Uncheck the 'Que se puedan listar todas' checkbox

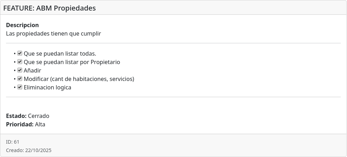pyautogui.click(x=20, y=54)
